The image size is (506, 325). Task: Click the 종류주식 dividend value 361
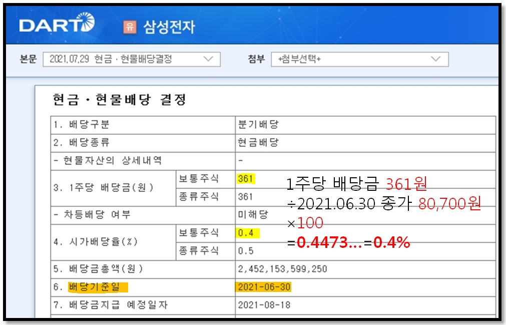point(246,197)
